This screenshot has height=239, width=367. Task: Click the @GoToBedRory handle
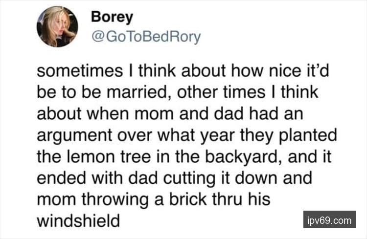(x=146, y=37)
